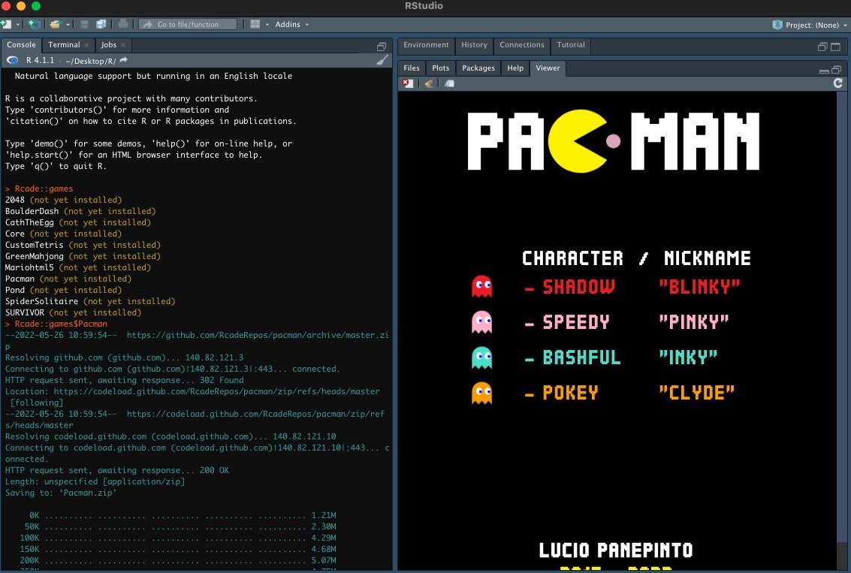Image resolution: width=851 pixels, height=573 pixels.
Task: Switch to the Console tab
Action: [x=21, y=45]
